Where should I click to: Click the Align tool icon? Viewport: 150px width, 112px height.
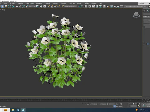(82, 7)
